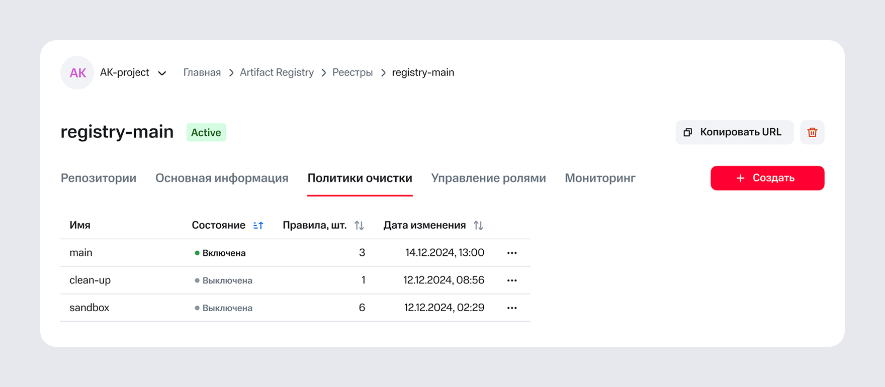Sort by Состояние column sort icon
The width and height of the screenshot is (885, 387).
(258, 226)
